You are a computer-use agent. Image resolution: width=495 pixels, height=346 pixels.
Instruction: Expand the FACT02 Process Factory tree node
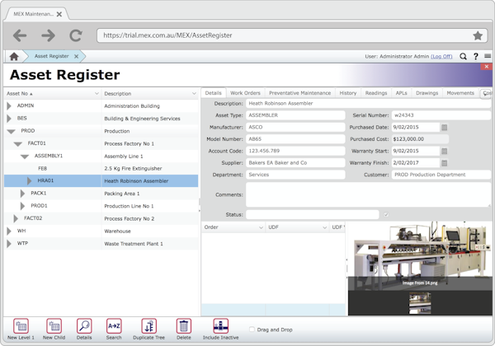(x=16, y=218)
